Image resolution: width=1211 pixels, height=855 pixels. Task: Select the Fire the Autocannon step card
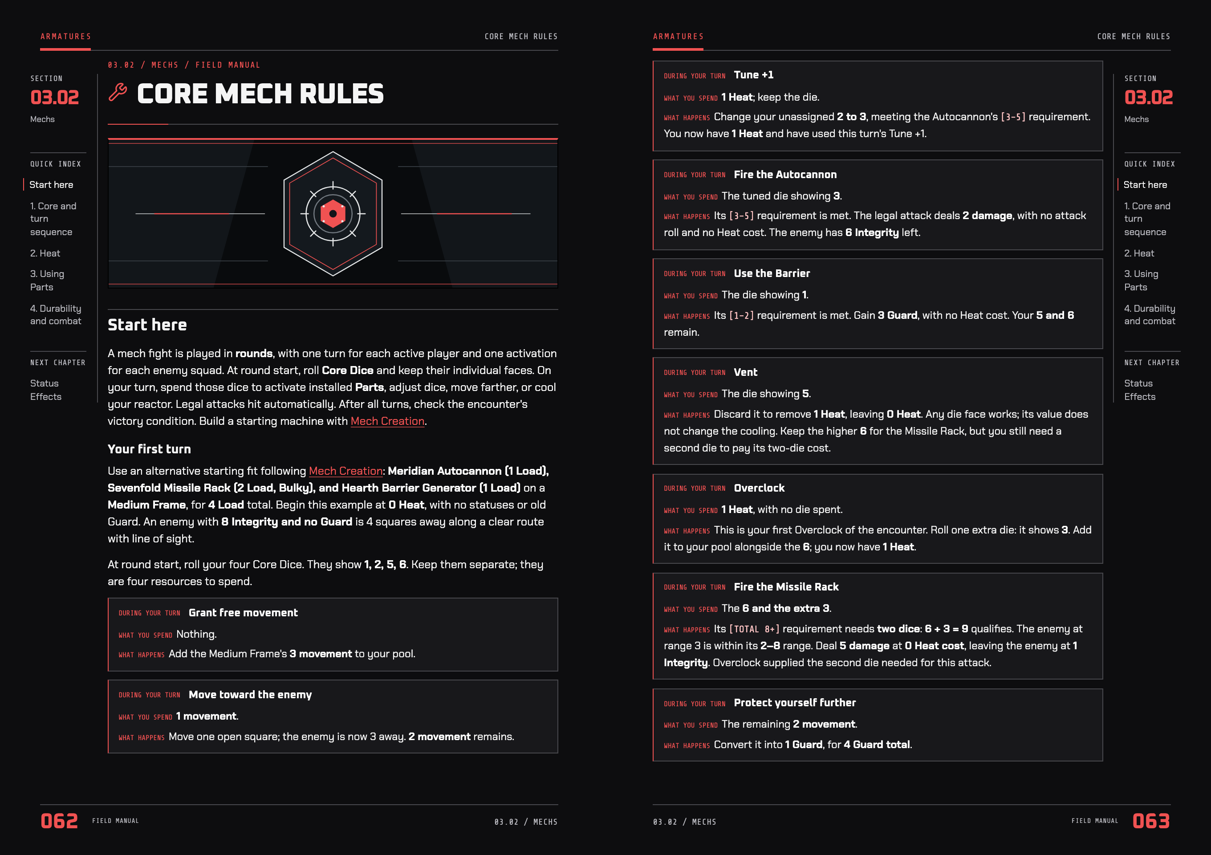point(878,205)
